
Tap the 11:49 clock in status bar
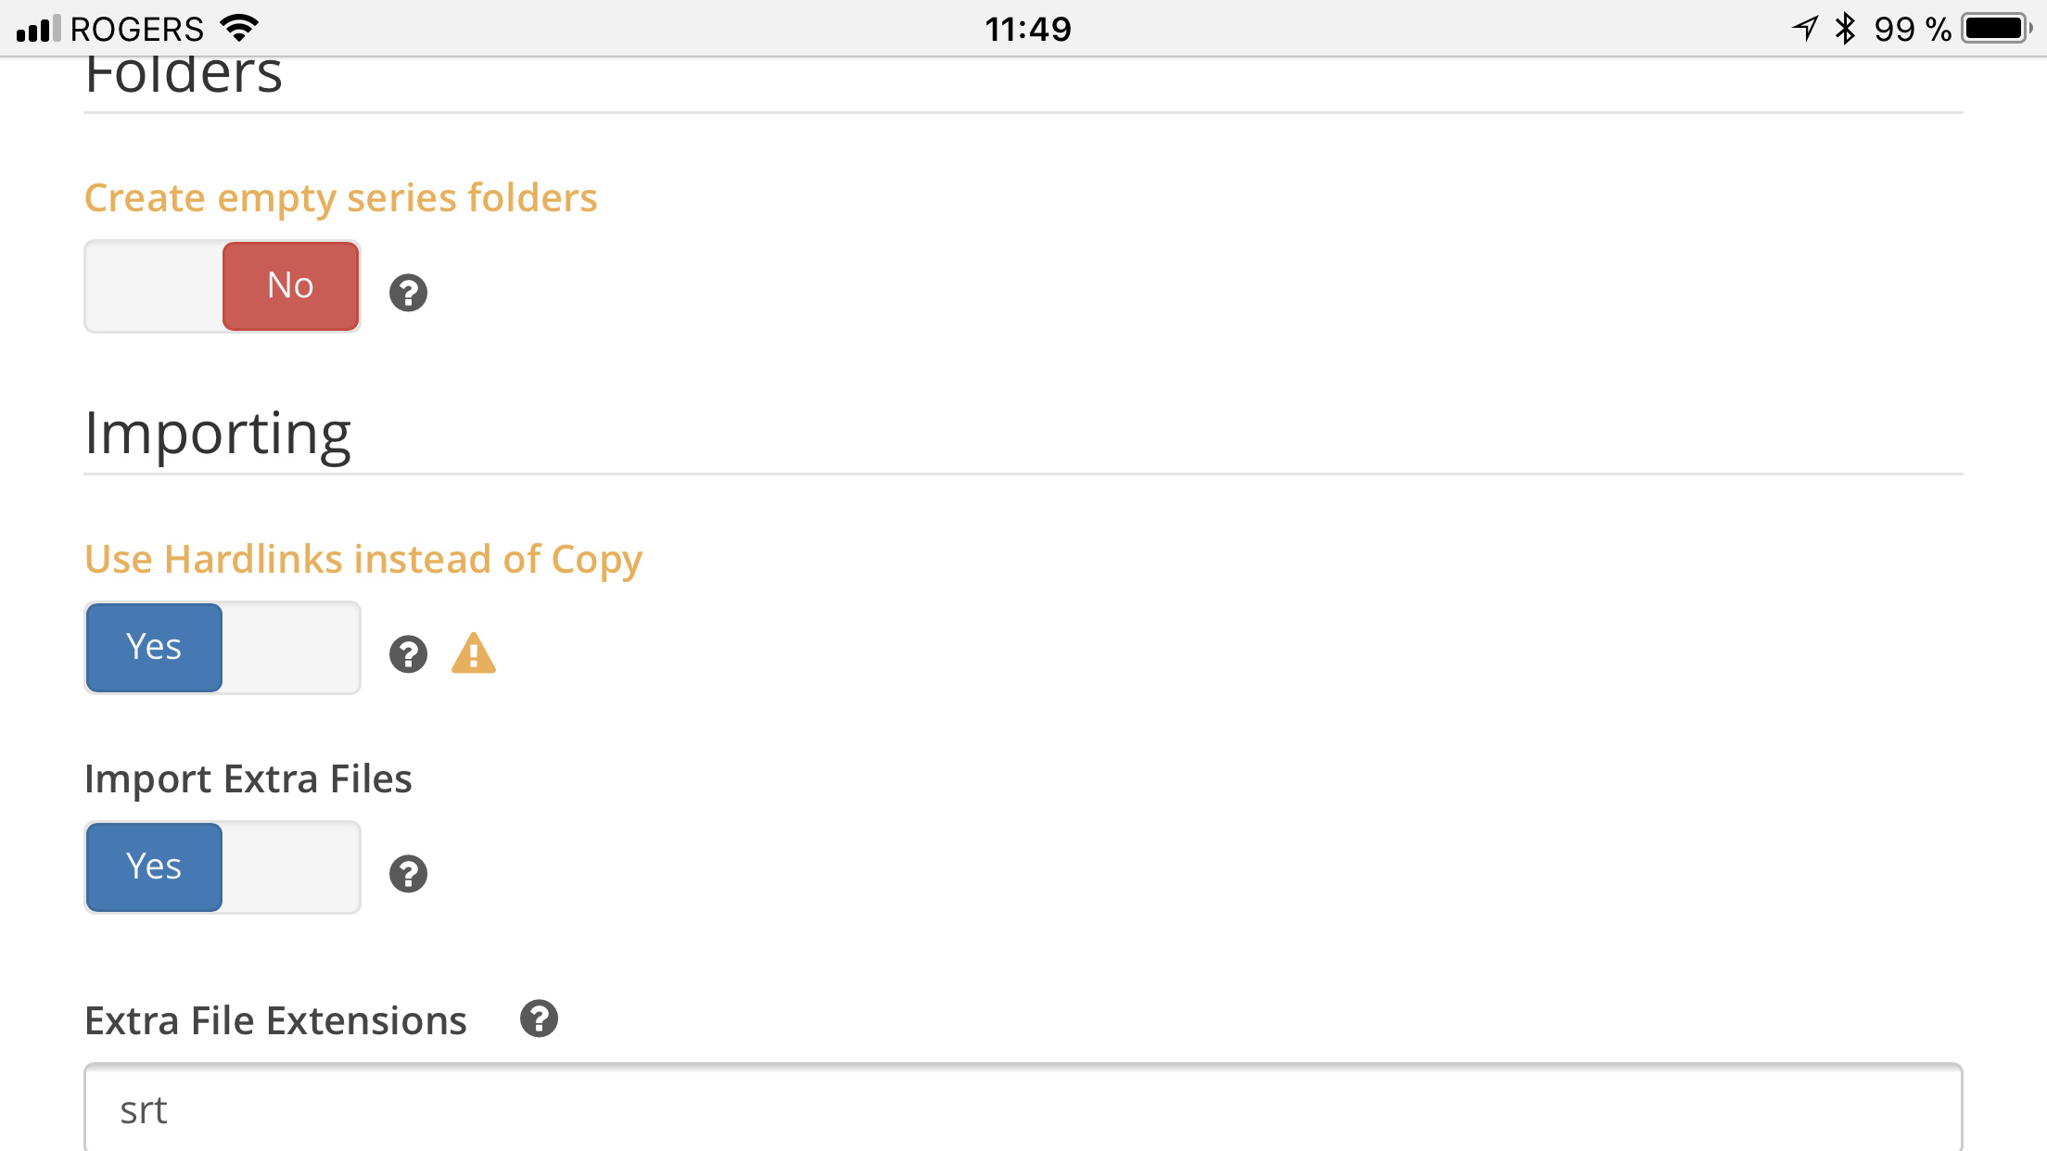1027,29
